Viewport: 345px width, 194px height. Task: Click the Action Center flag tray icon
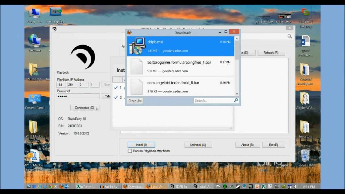pyautogui.click(x=218, y=186)
